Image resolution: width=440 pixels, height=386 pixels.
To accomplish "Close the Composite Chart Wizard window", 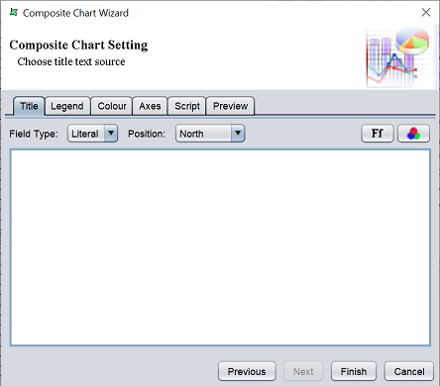I will 426,13.
